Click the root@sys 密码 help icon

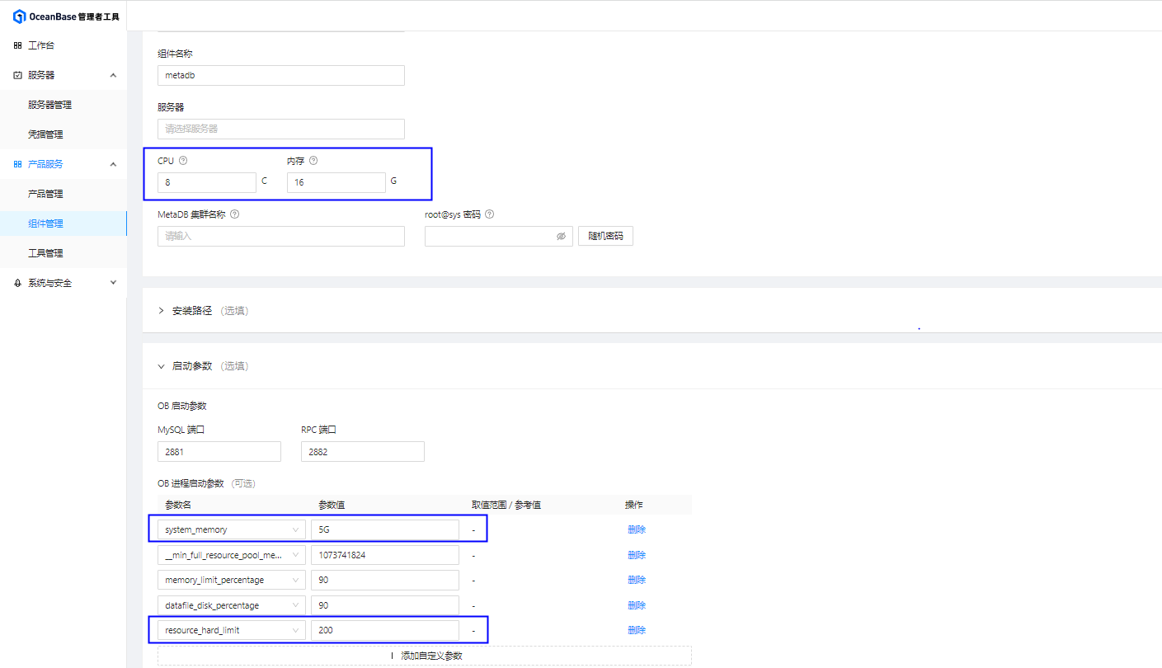click(488, 214)
